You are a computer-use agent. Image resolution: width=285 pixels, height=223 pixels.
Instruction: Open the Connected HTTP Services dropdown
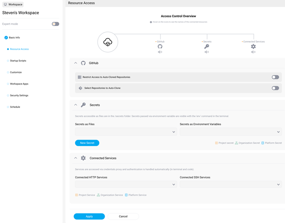pos(126,185)
